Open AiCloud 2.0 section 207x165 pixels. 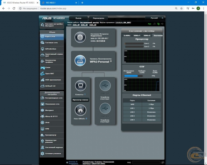click(52, 86)
